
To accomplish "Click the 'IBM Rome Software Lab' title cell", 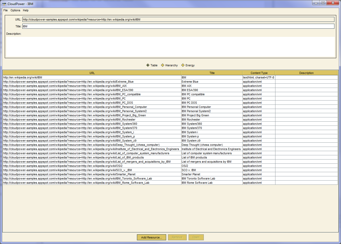I will (212, 183).
